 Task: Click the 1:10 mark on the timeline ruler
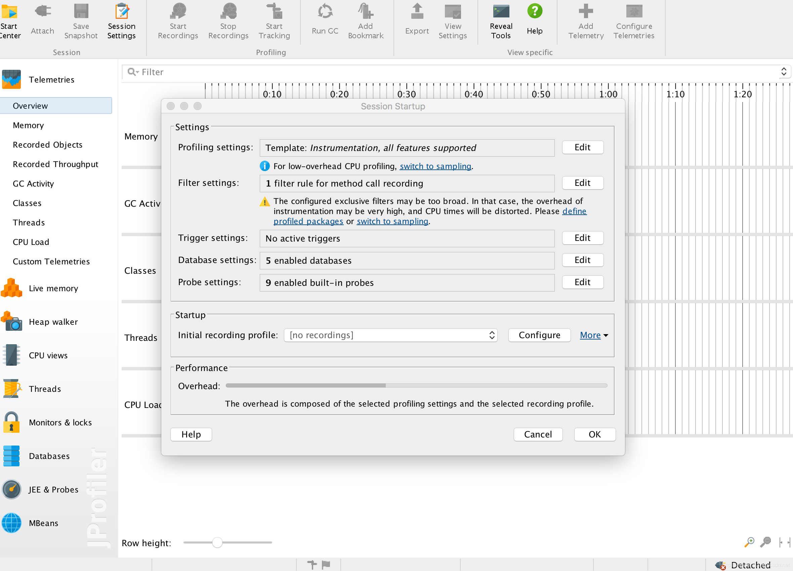(x=675, y=94)
